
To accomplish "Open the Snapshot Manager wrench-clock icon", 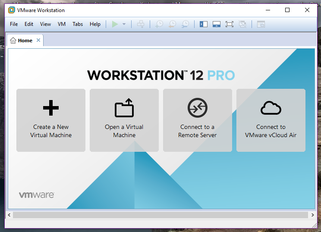I will coord(185,24).
